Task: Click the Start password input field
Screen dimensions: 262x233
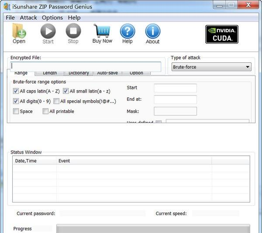Action: click(175, 88)
